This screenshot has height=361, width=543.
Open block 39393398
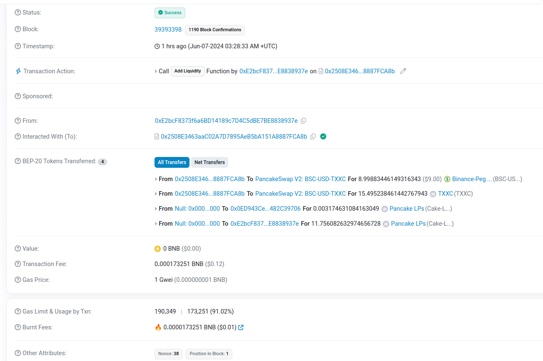[168, 30]
